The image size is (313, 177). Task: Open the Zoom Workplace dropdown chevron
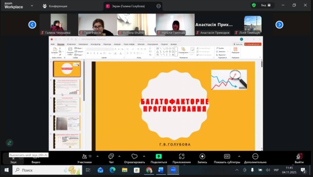click(32, 6)
